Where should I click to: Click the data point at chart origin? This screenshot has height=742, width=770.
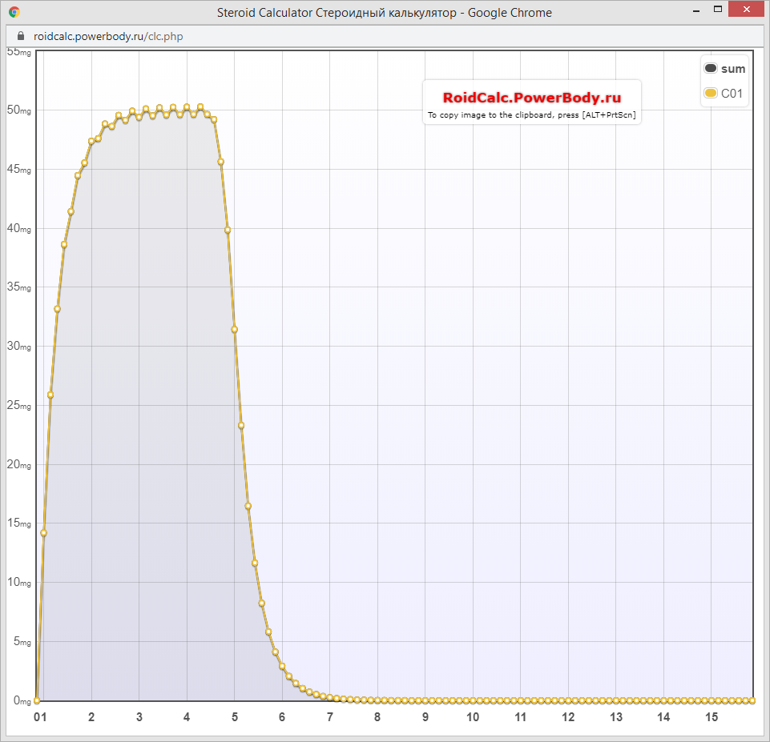[37, 700]
